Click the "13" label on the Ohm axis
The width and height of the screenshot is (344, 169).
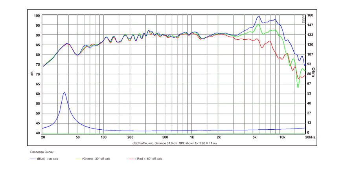tap(309, 123)
